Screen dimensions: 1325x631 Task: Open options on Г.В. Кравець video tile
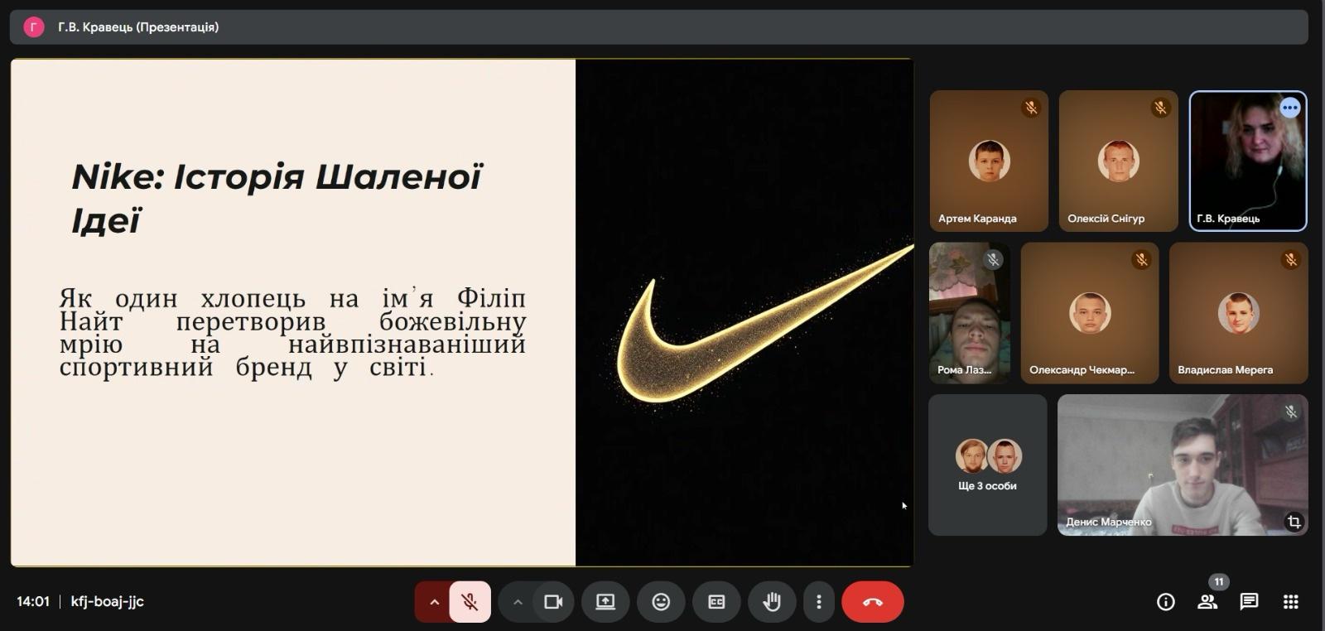[x=1290, y=108]
